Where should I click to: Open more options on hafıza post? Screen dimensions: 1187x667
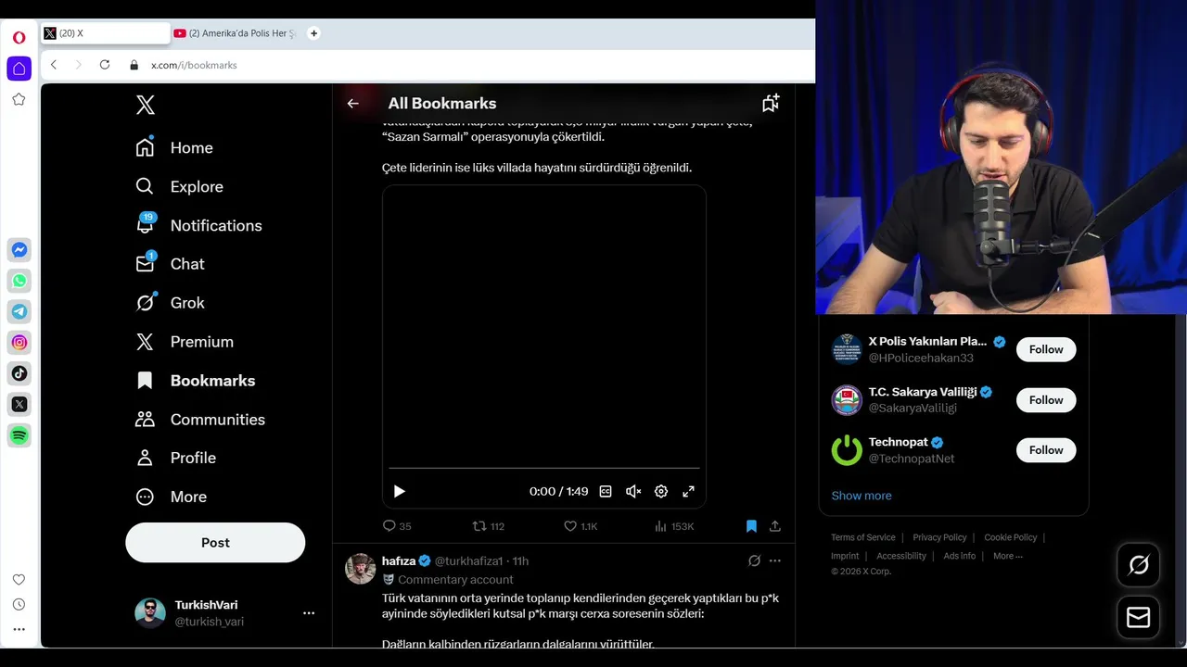(x=775, y=560)
